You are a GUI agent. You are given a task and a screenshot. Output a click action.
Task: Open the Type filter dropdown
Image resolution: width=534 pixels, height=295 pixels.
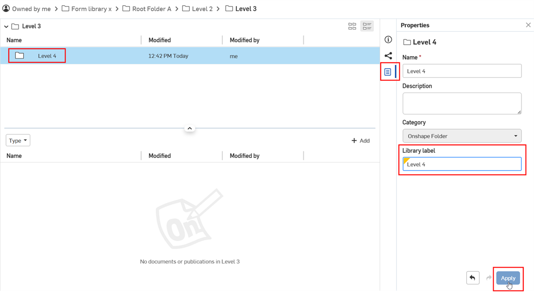pos(18,140)
